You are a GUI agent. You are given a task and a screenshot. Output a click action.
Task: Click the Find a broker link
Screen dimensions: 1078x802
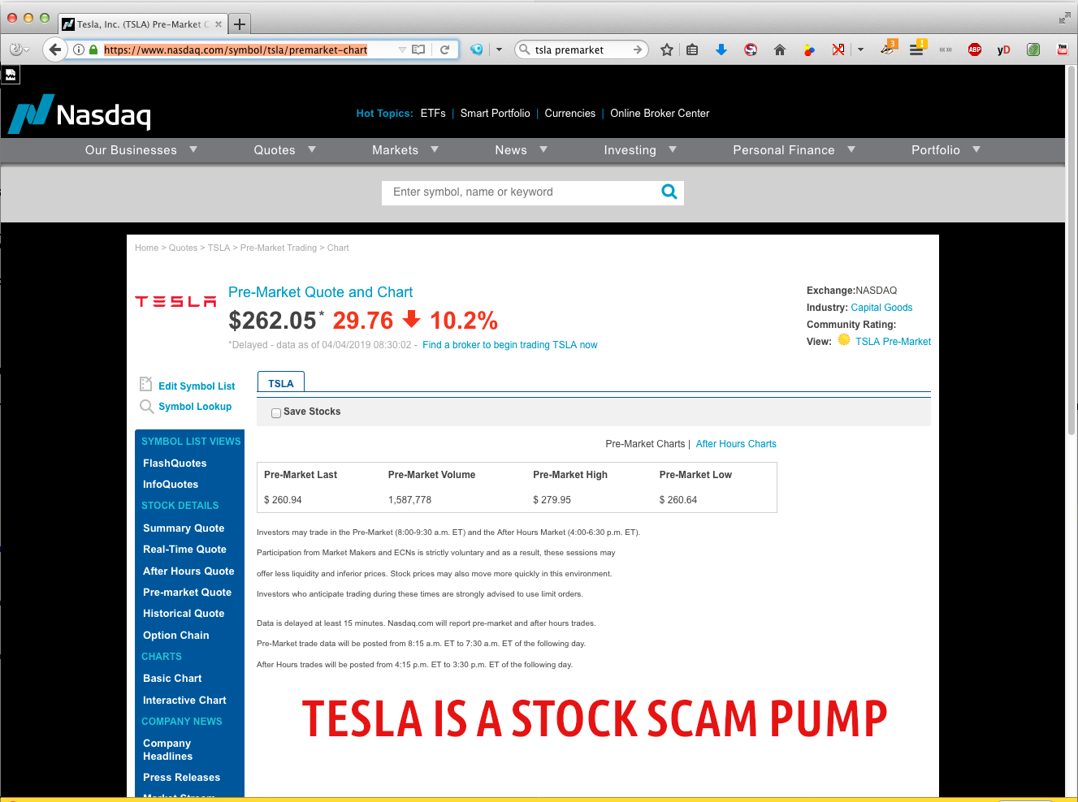[x=510, y=345]
